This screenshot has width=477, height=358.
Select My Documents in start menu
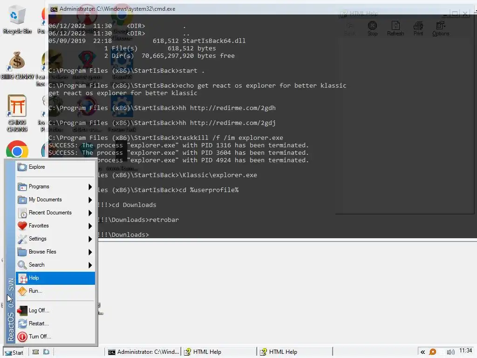[x=55, y=200]
